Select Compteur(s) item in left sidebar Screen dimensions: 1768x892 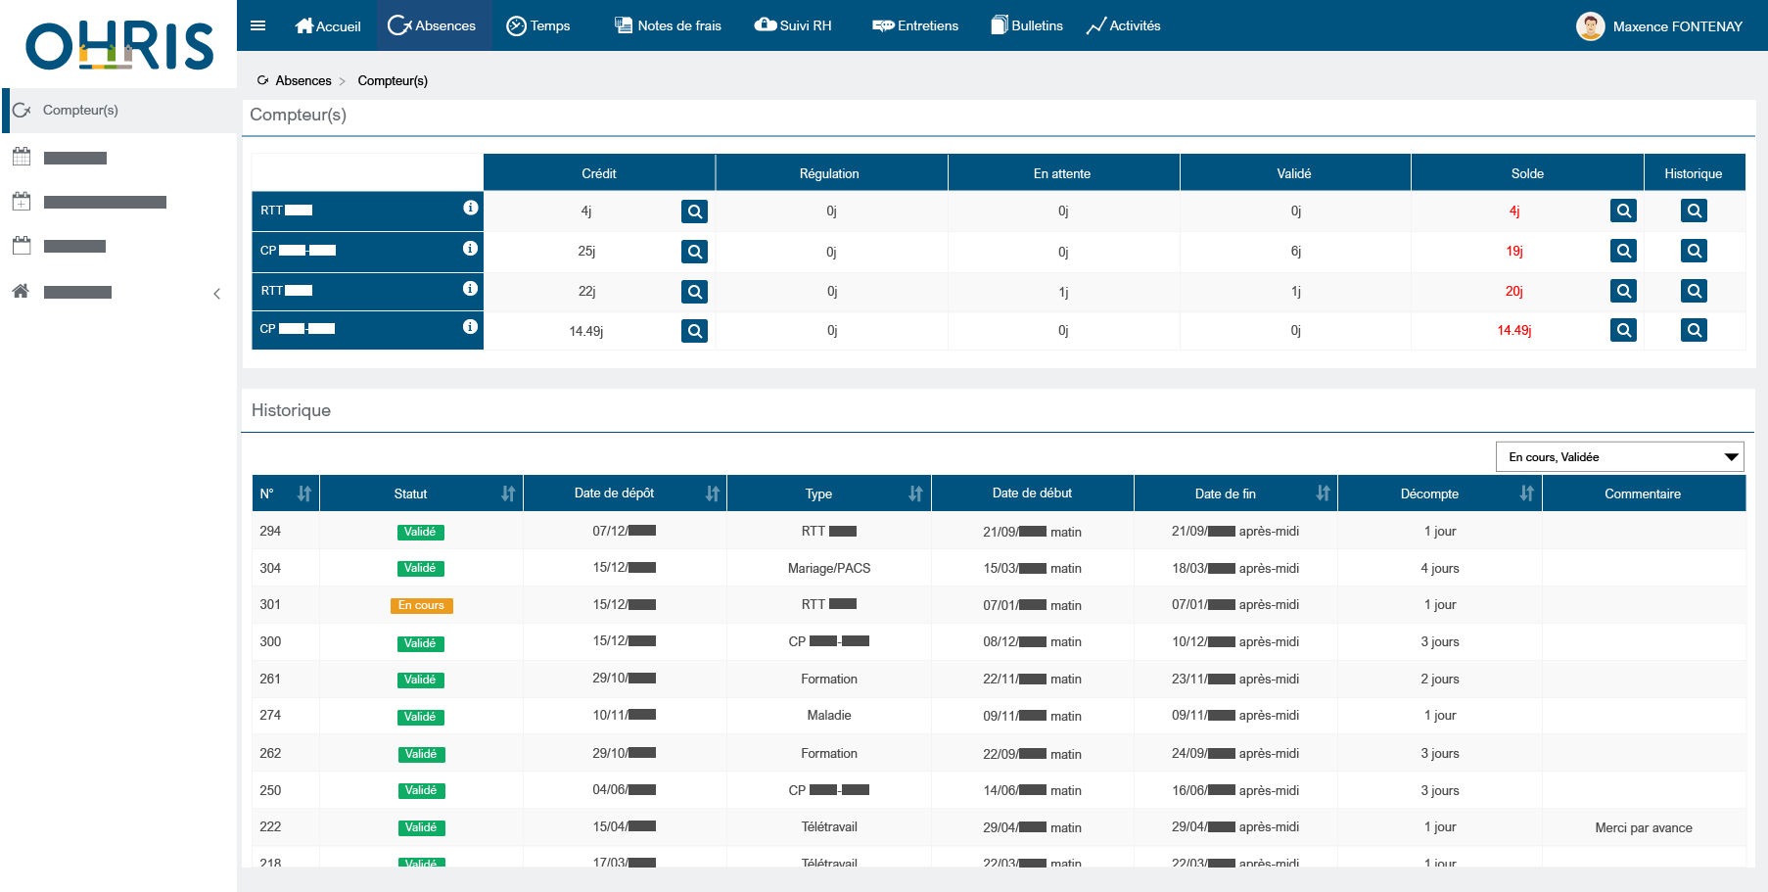coord(80,111)
